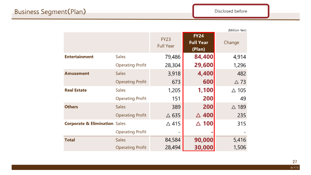Click the 90,000 total sales plan value
311x175 pixels.
[204, 140]
